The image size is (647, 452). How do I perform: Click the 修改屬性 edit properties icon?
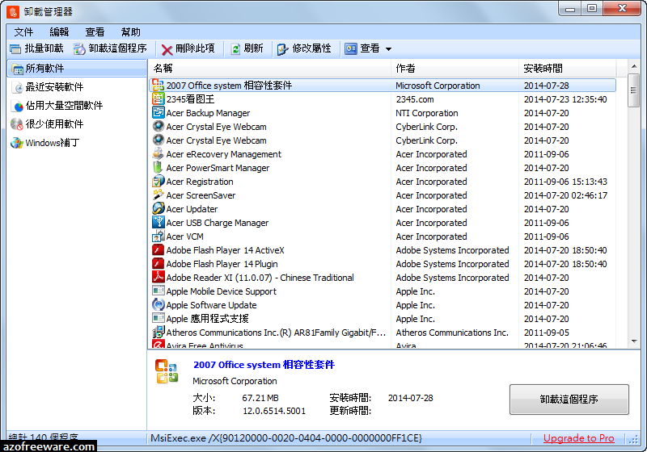pyautogui.click(x=283, y=49)
